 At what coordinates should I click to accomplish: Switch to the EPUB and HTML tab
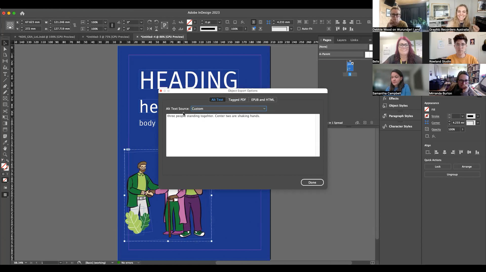262,100
